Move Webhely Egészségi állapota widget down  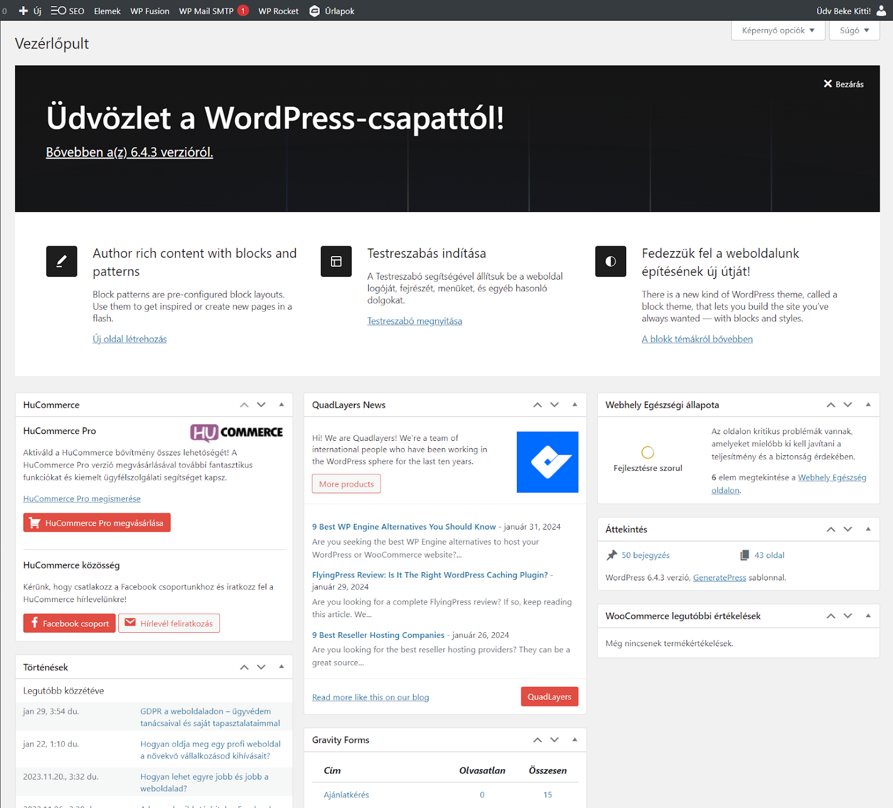[848, 405]
